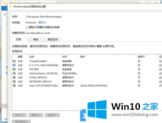Click the TrustedInstaller row user icon
This screenshot has width=162, height=123.
click(14, 61)
